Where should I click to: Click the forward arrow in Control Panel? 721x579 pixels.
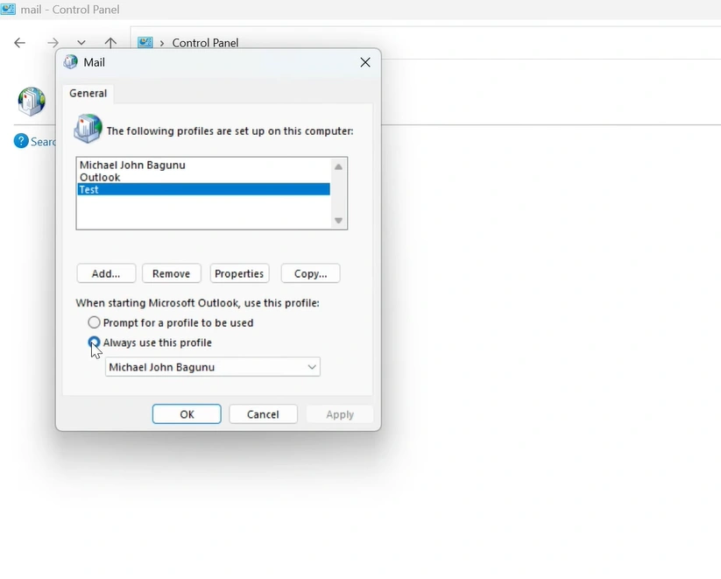click(x=53, y=43)
